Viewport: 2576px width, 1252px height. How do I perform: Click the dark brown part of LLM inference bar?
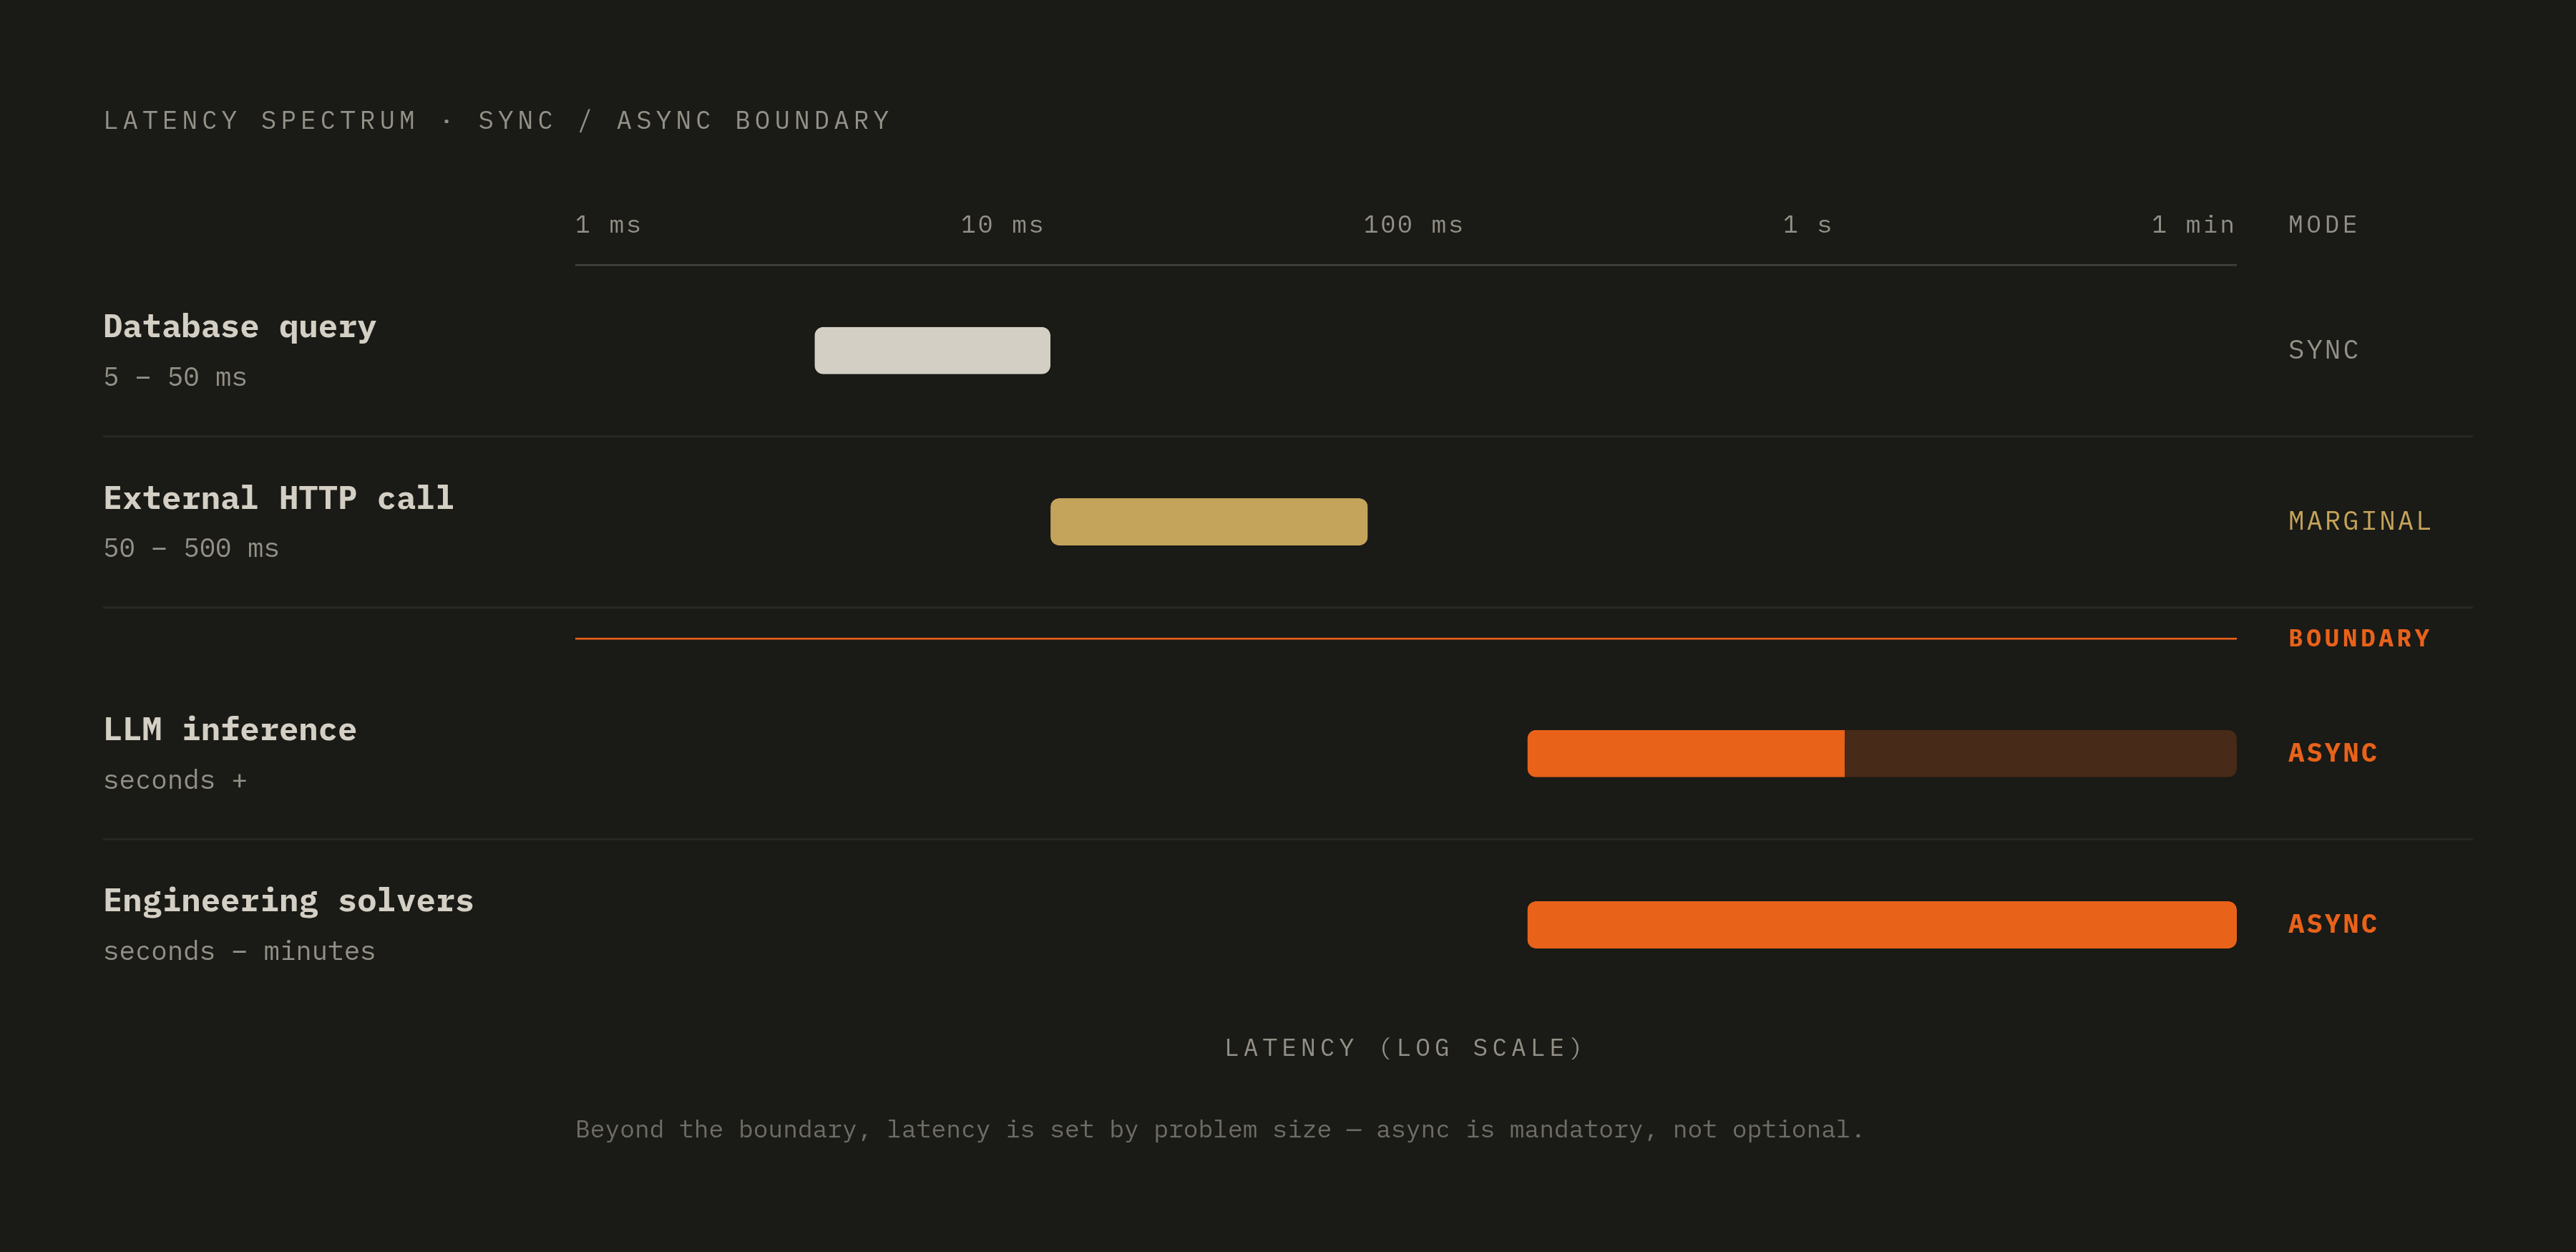pyautogui.click(x=2040, y=753)
